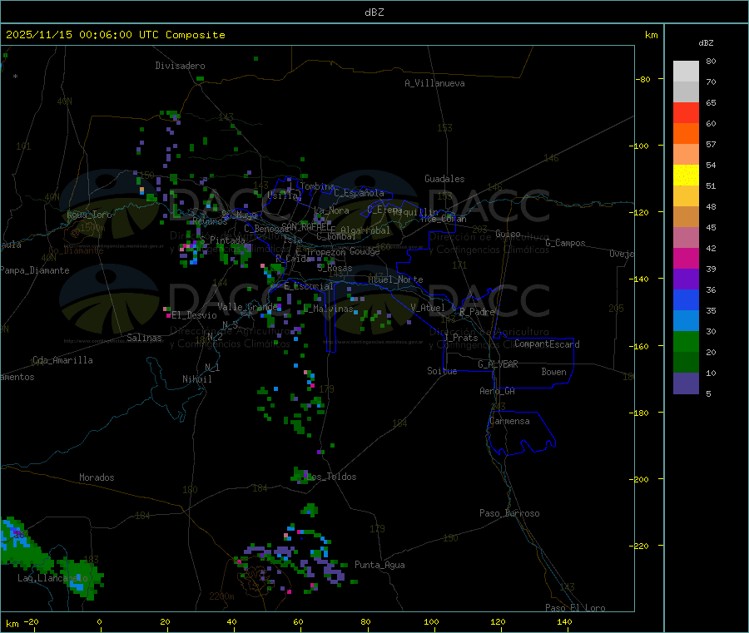Click the 0 km horizontal axis tick
Image resolution: width=749 pixels, height=633 pixels.
[x=99, y=621]
